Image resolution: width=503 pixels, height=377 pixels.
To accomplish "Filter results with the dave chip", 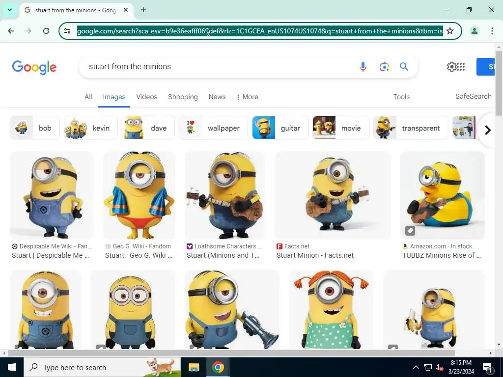I will (x=148, y=128).
